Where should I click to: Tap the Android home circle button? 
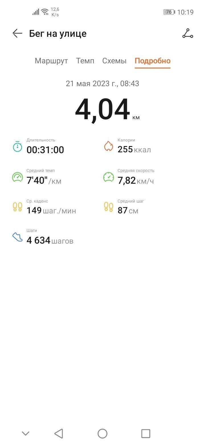(x=102, y=434)
